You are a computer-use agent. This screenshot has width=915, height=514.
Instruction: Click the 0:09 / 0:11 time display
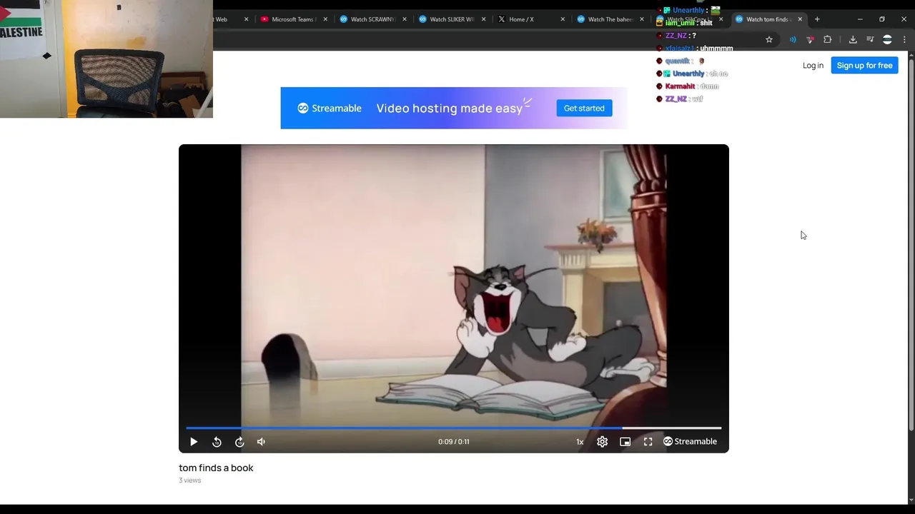[x=454, y=442]
